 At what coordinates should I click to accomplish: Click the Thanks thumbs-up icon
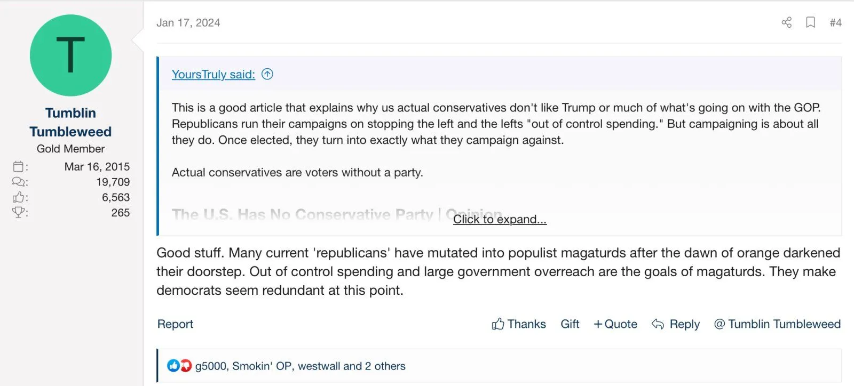click(x=498, y=324)
